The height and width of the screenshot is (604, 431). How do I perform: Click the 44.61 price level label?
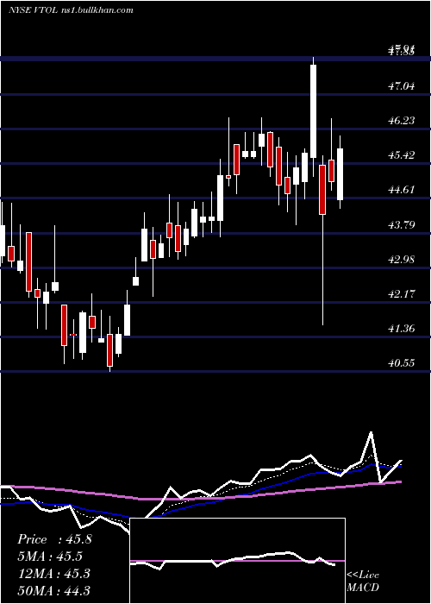click(402, 190)
